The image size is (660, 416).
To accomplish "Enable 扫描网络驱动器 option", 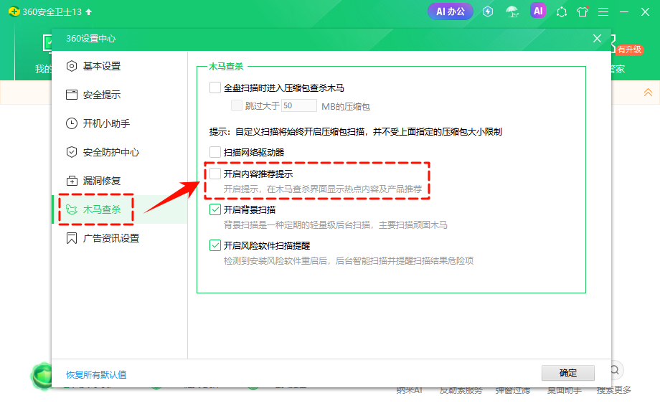I will [x=215, y=152].
